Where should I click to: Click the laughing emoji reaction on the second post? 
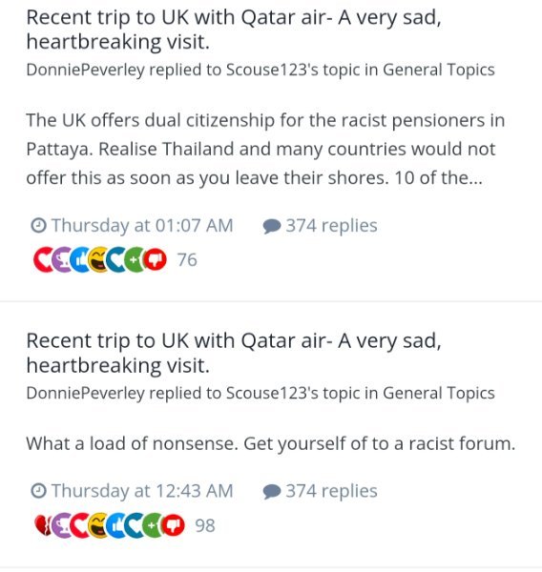[x=97, y=525]
